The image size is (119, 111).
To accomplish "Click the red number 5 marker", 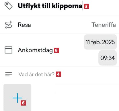I will (56, 50).
